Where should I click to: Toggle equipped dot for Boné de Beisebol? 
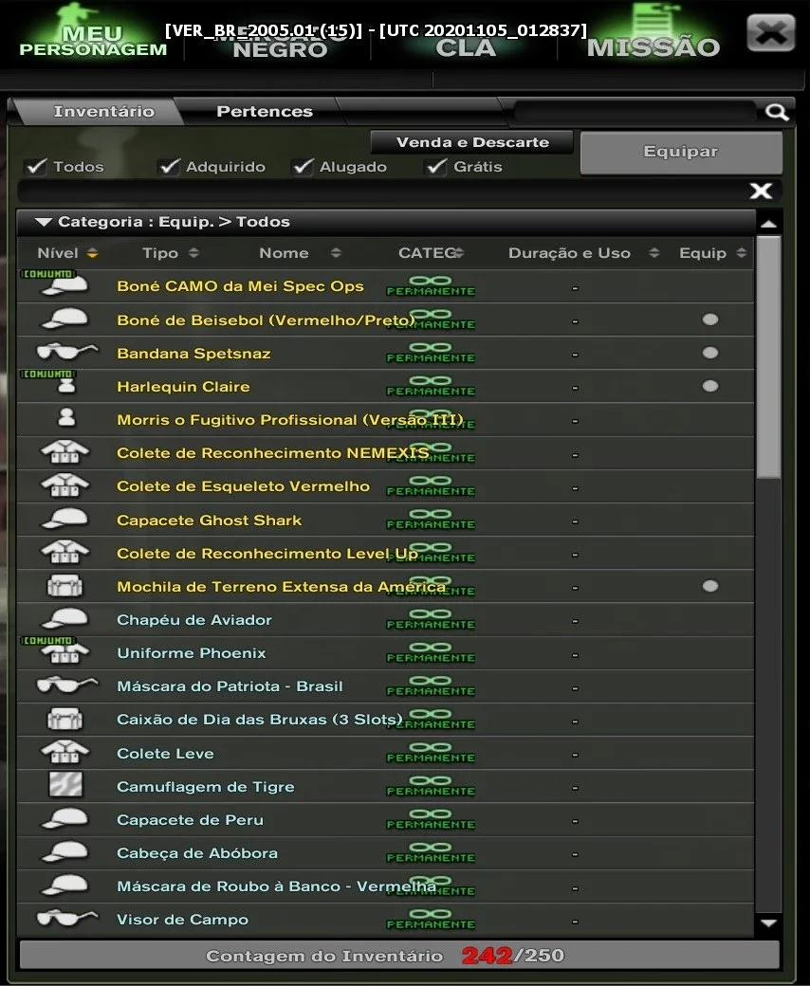tap(710, 320)
